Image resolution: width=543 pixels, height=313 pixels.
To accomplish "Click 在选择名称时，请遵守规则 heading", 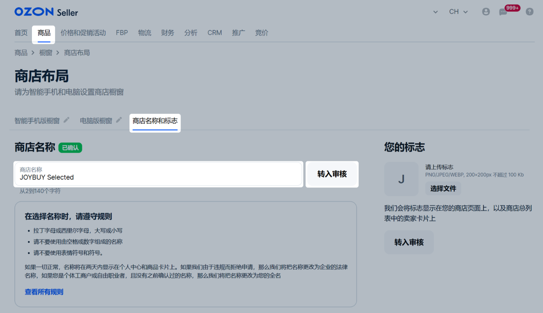I will point(68,217).
